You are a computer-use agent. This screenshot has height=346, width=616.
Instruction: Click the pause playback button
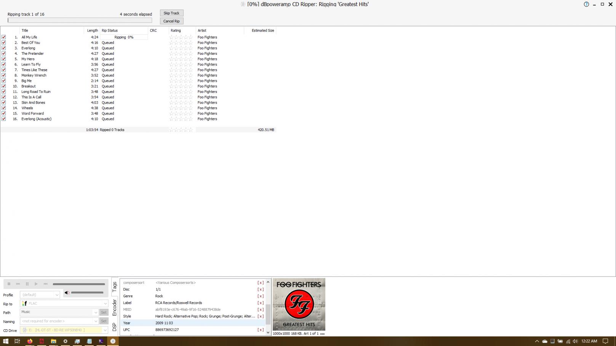point(27,284)
